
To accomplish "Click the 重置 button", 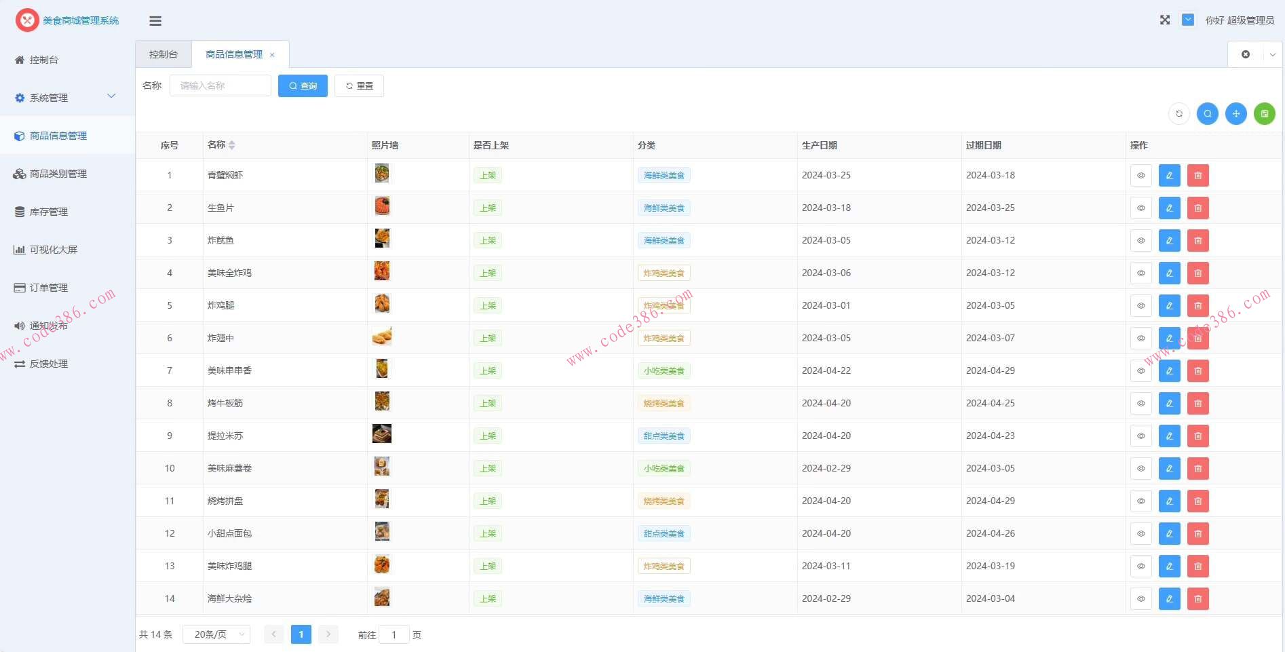I will pyautogui.click(x=359, y=86).
